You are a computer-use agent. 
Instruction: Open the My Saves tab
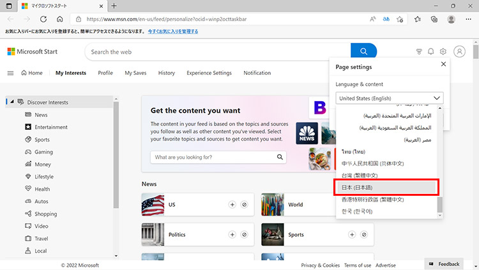point(135,73)
